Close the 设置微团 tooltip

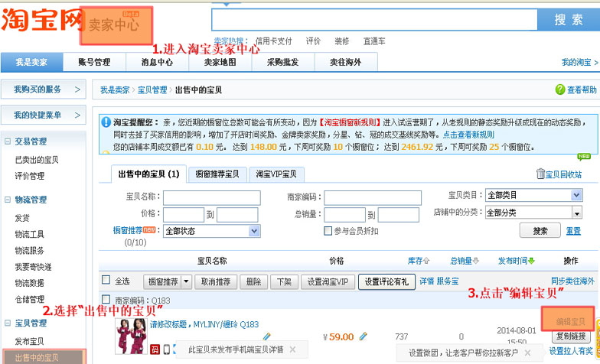point(527,352)
